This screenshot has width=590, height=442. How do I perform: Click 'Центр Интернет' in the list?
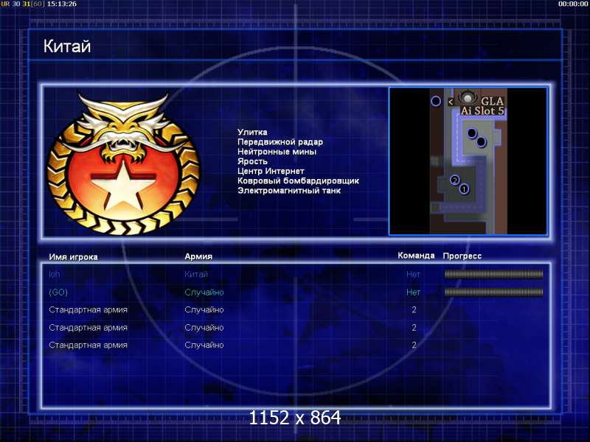pos(271,171)
